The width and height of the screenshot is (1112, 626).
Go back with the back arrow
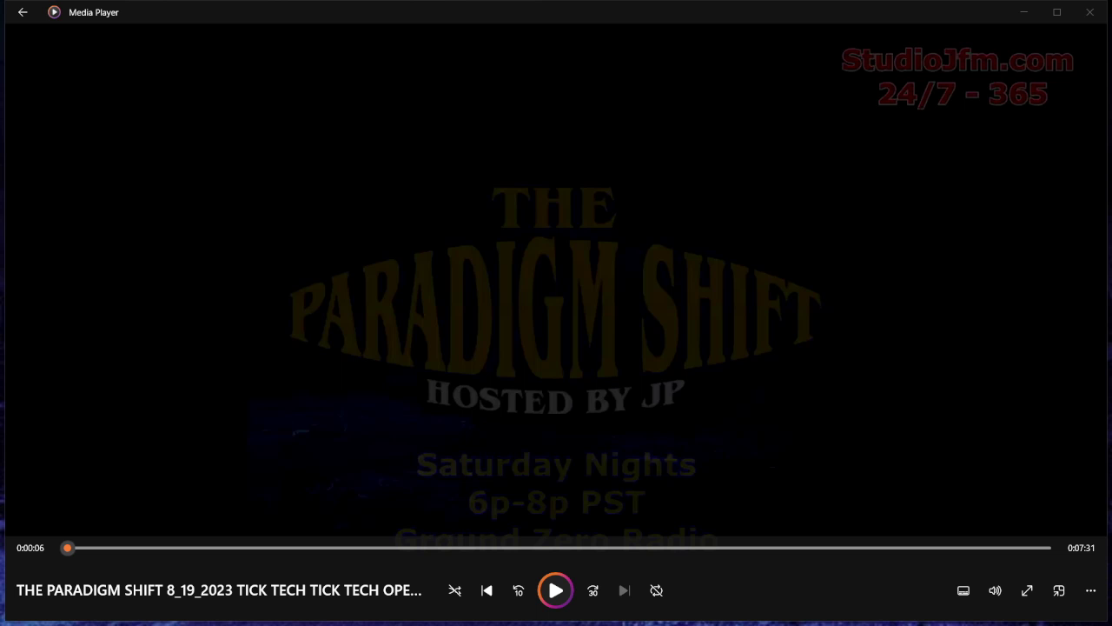click(23, 12)
